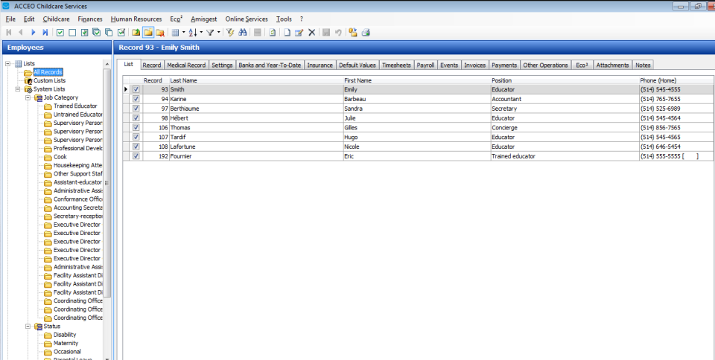Image resolution: width=715 pixels, height=360 pixels.
Task: Select the Cook job category folder
Action: point(60,157)
